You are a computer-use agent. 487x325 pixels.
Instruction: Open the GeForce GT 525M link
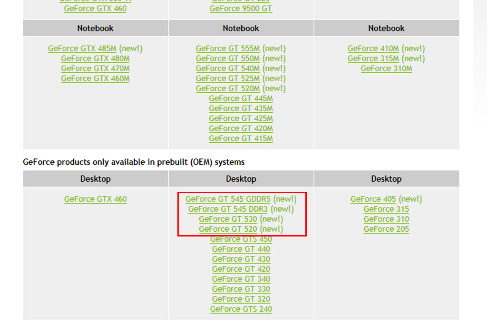point(228,79)
